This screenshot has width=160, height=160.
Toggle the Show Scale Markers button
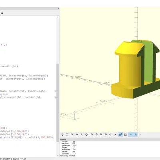[x=135, y=134]
